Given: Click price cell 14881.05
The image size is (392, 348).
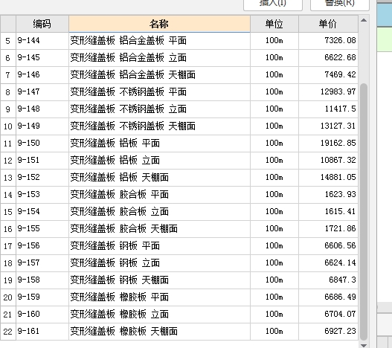Looking at the screenshot, I should (x=328, y=178).
